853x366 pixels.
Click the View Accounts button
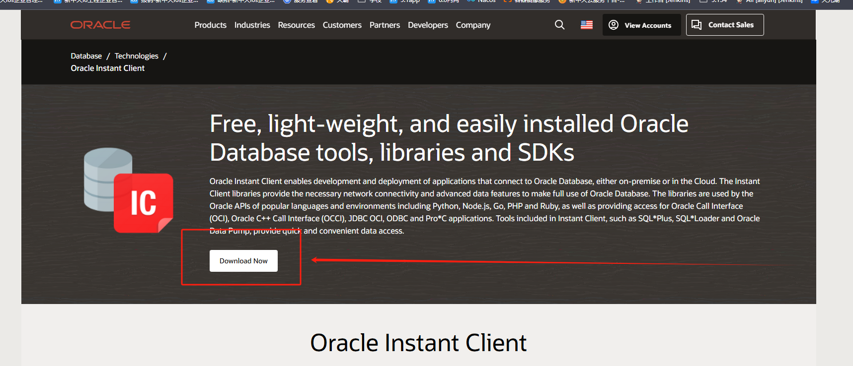tap(641, 25)
